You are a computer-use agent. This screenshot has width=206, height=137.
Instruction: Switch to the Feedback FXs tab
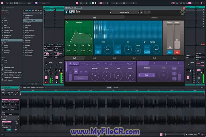coord(154,18)
